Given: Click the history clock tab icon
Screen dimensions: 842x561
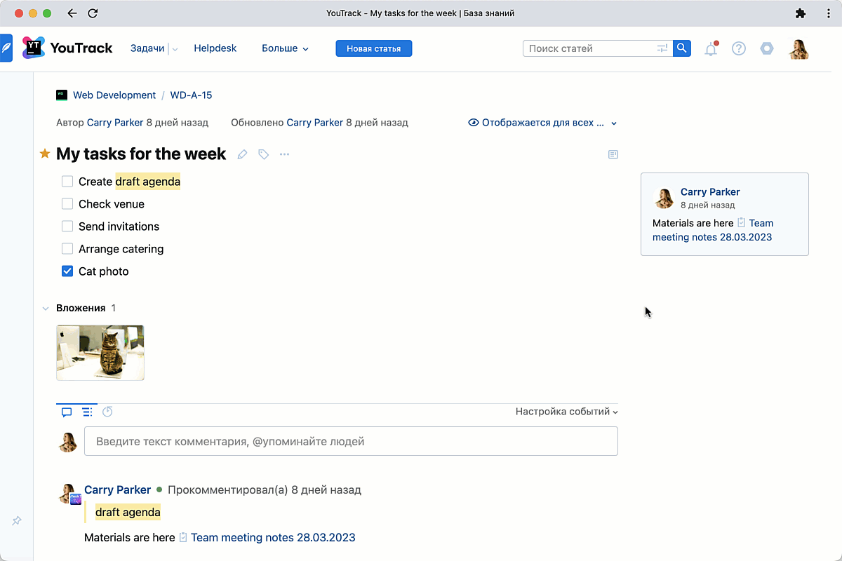Looking at the screenshot, I should pos(107,412).
